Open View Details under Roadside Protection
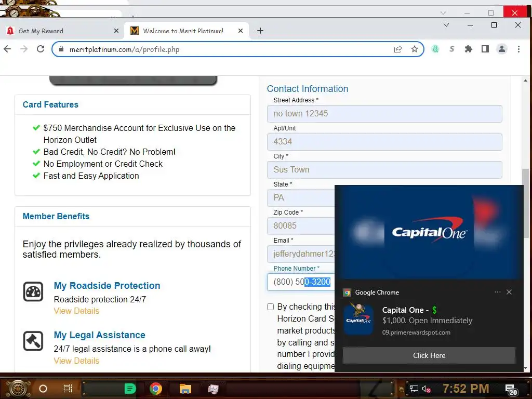Image resolution: width=532 pixels, height=399 pixels. click(76, 311)
